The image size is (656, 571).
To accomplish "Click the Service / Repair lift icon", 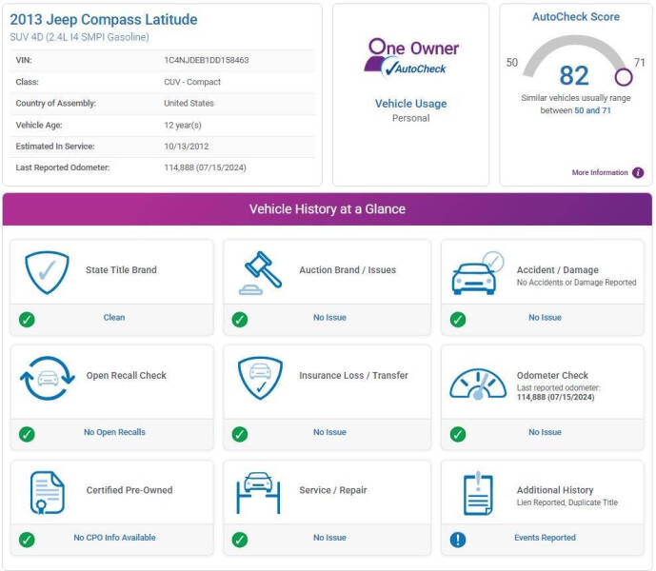I will click(259, 492).
